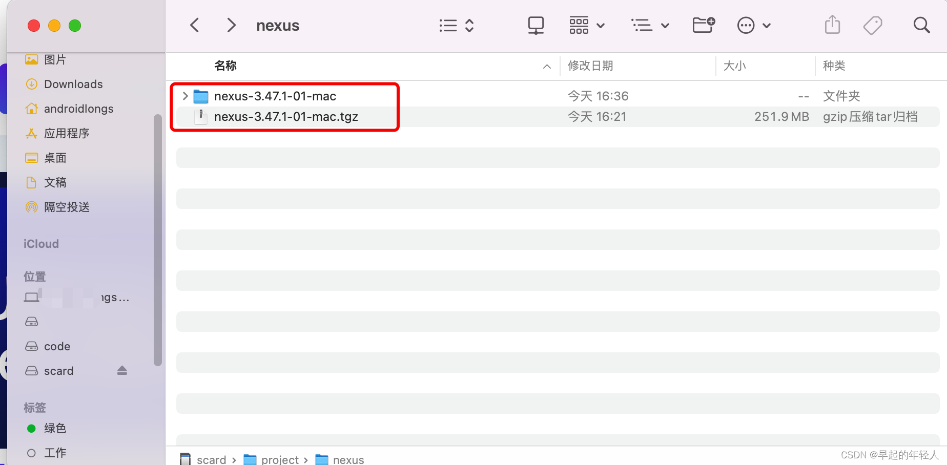Open the androidlongs home folder in sidebar
947x465 pixels.
click(x=78, y=109)
